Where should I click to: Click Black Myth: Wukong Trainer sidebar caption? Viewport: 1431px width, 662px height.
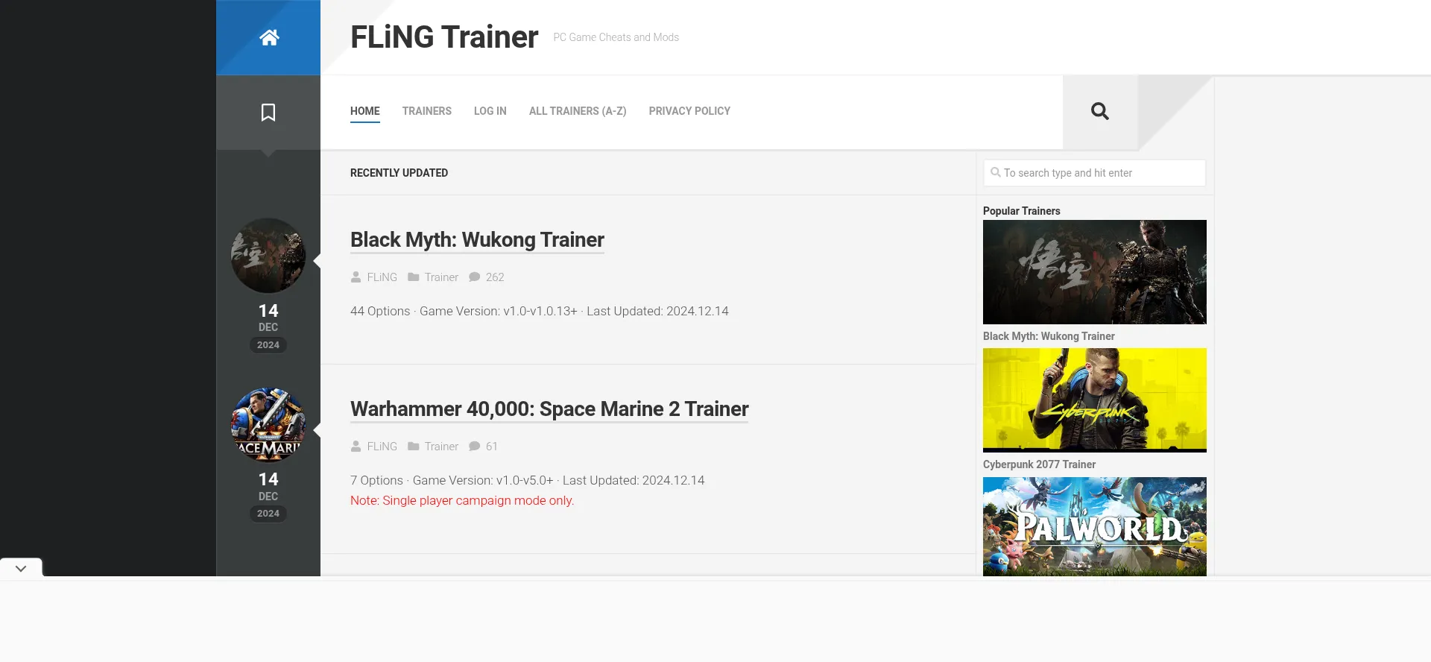coord(1049,336)
